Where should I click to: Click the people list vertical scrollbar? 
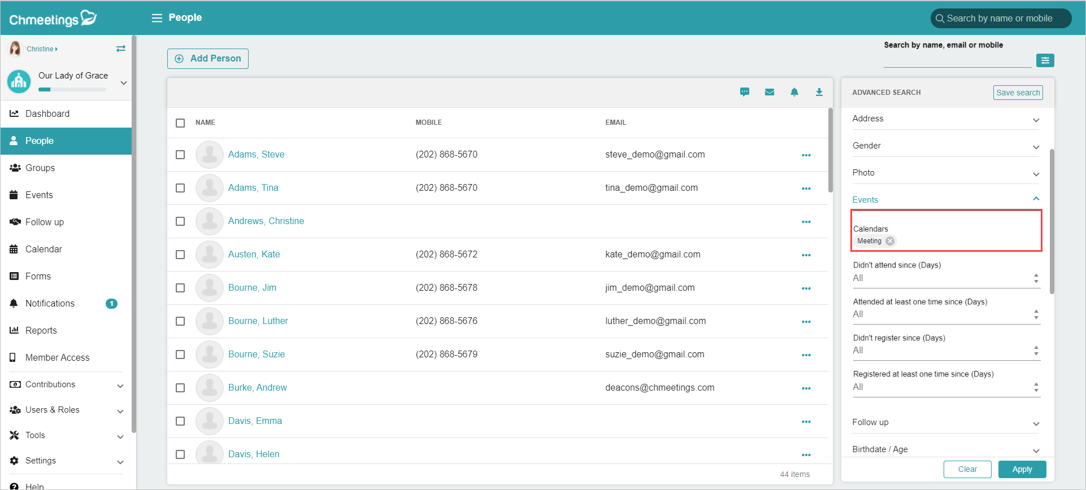tap(831, 150)
